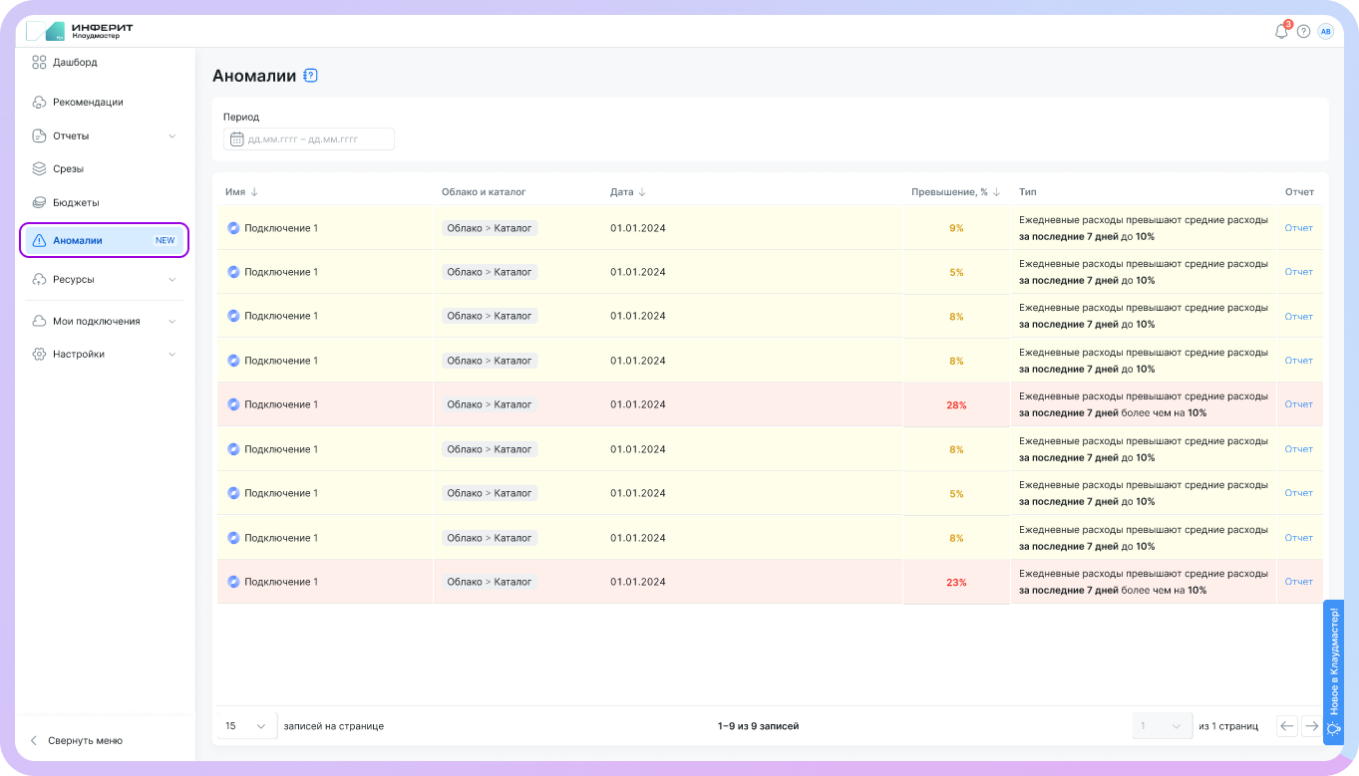Click the calendar icon in Период field

click(x=236, y=139)
